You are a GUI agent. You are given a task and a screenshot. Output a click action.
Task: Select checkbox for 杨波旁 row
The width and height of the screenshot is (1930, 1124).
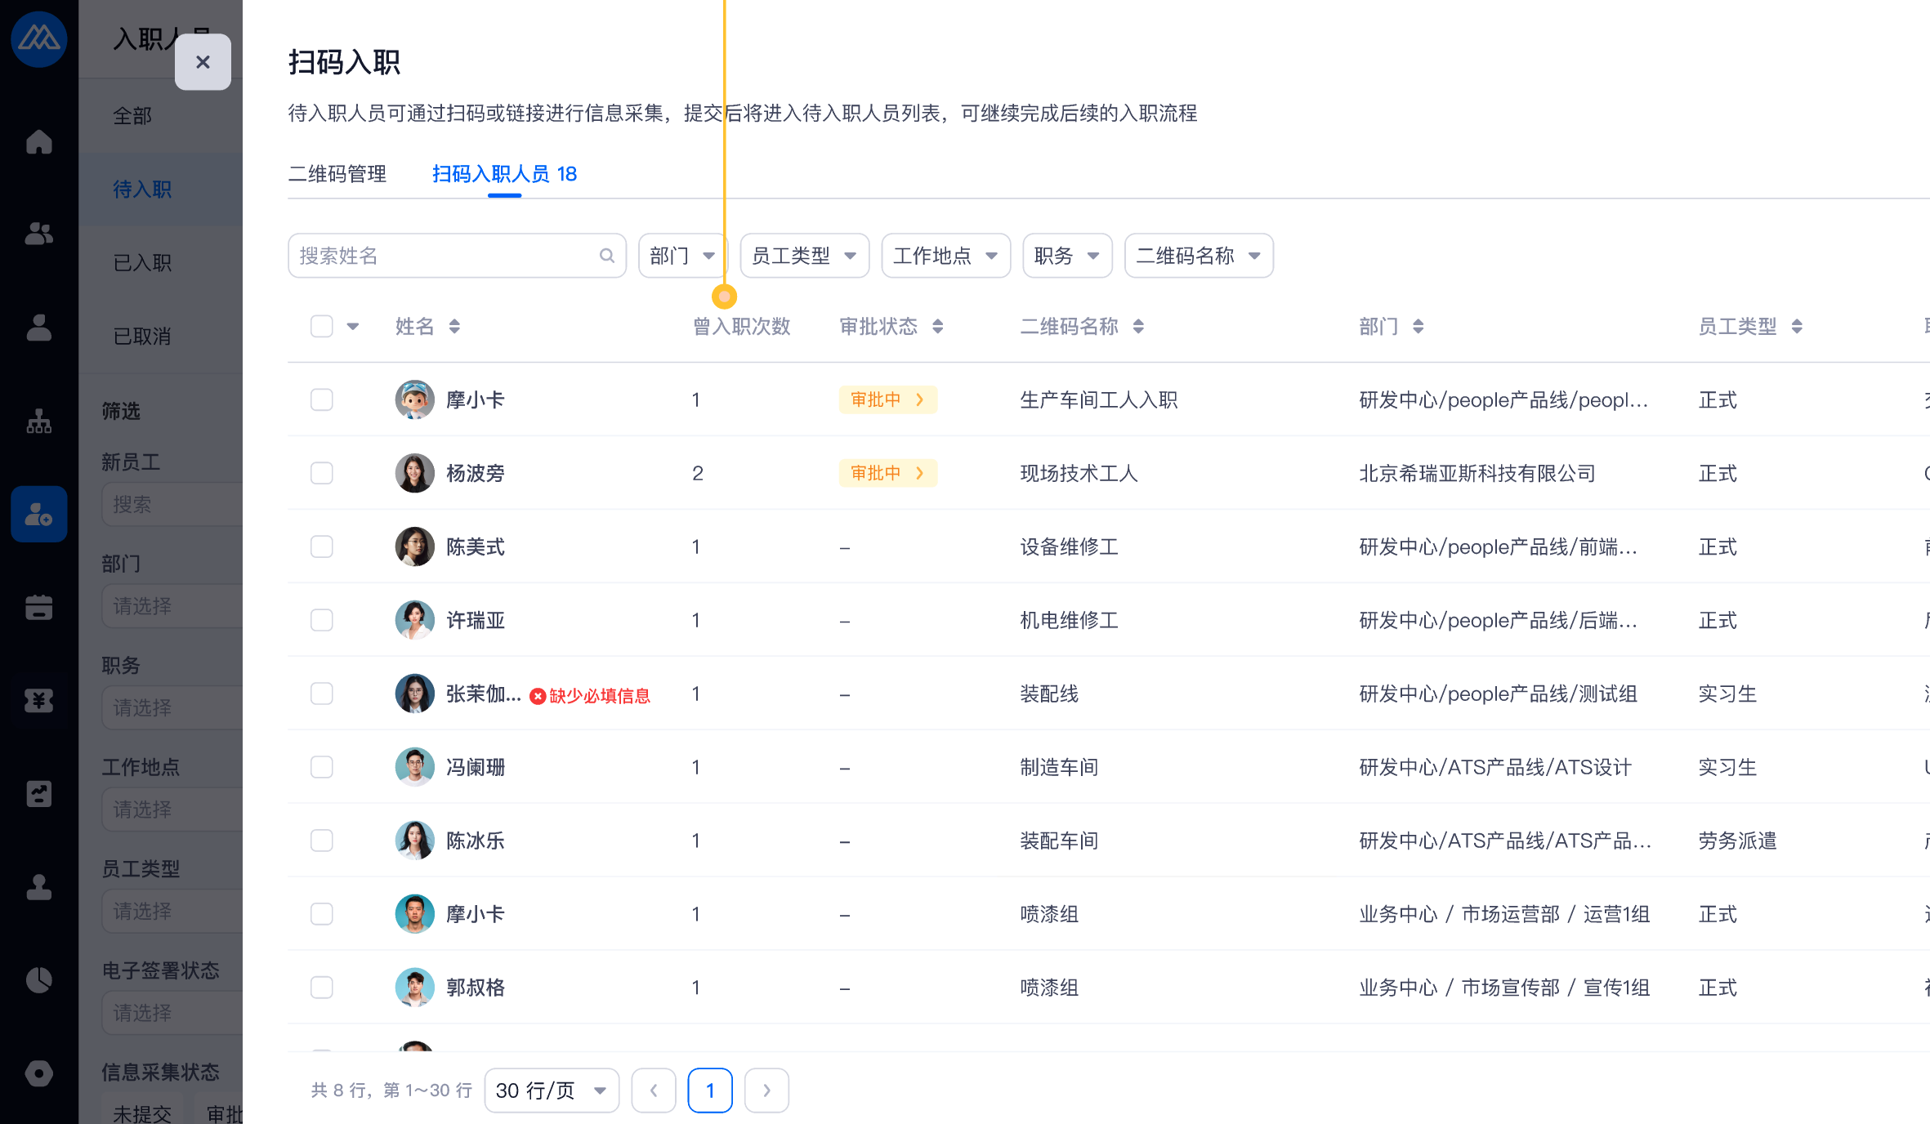(x=322, y=473)
